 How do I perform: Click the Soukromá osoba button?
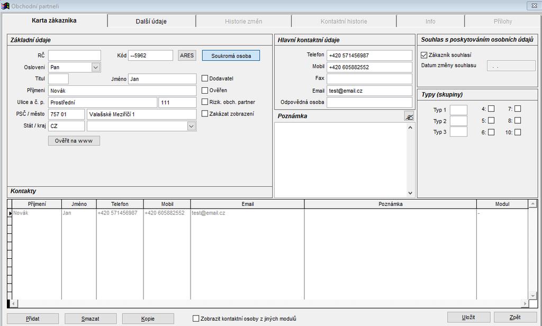click(x=231, y=56)
